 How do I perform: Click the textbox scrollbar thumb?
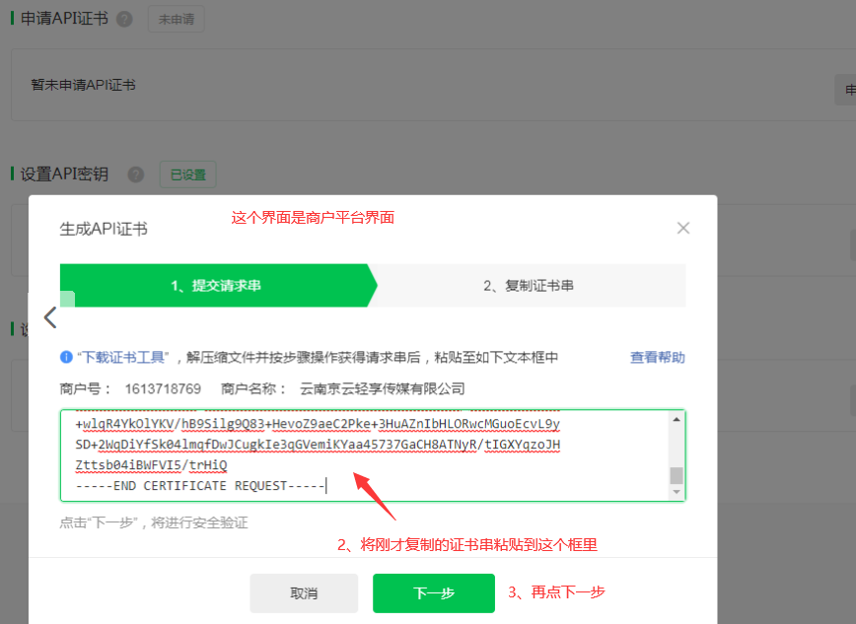pyautogui.click(x=677, y=476)
